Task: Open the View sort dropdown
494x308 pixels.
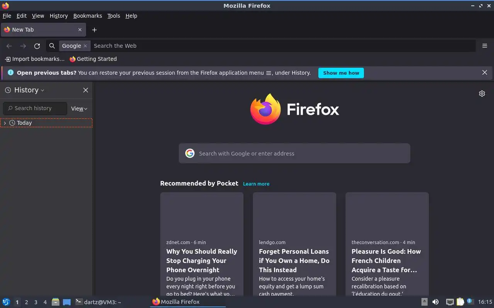Action: pyautogui.click(x=79, y=109)
